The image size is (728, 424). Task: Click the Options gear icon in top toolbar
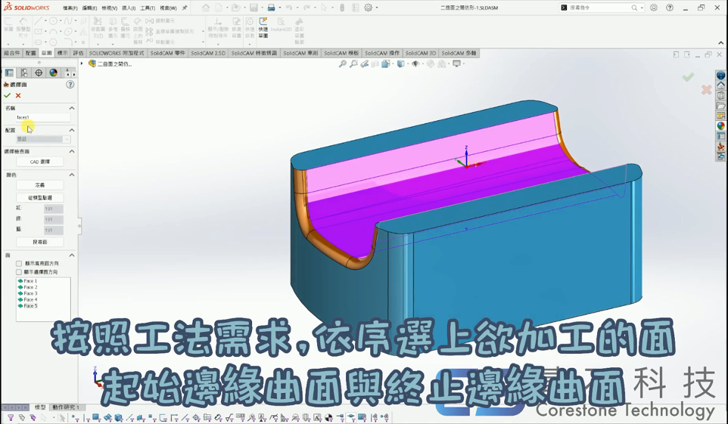click(x=369, y=8)
